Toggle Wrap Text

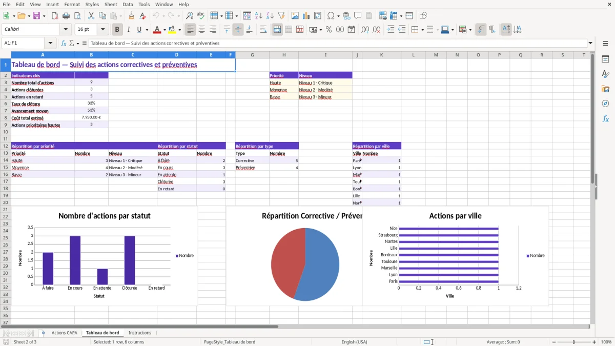[x=263, y=30]
